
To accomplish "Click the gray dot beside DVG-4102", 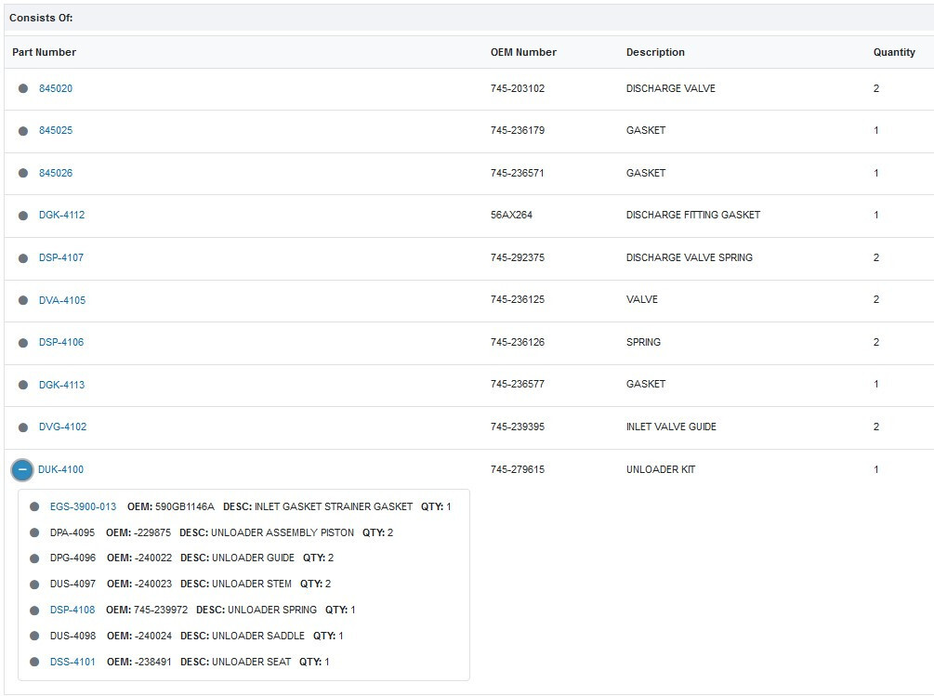I will coord(23,427).
